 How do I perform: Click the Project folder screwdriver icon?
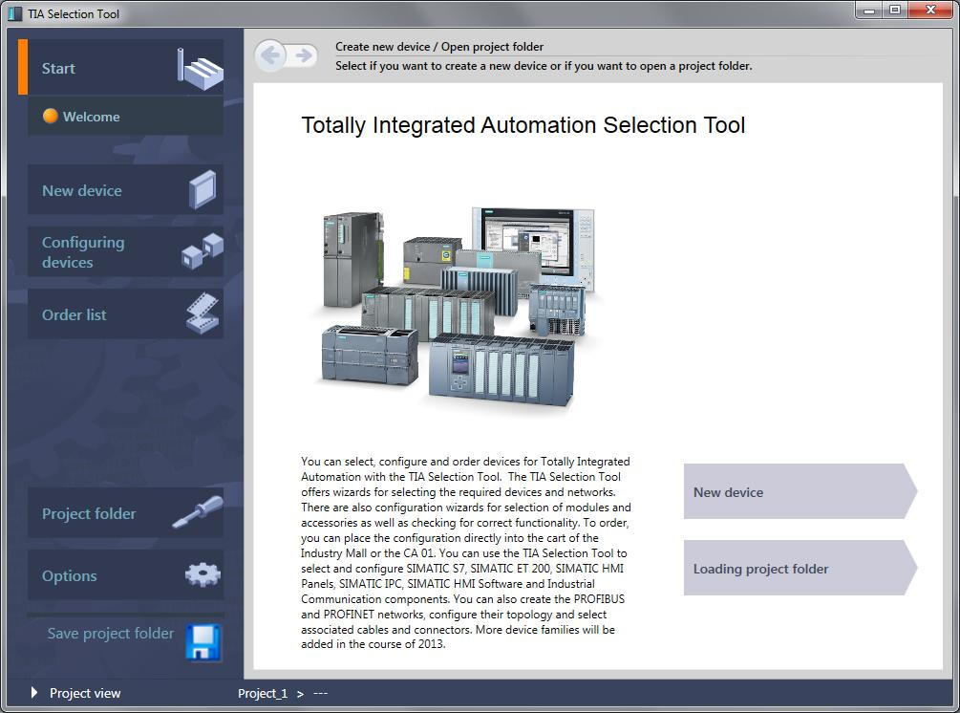tap(198, 512)
